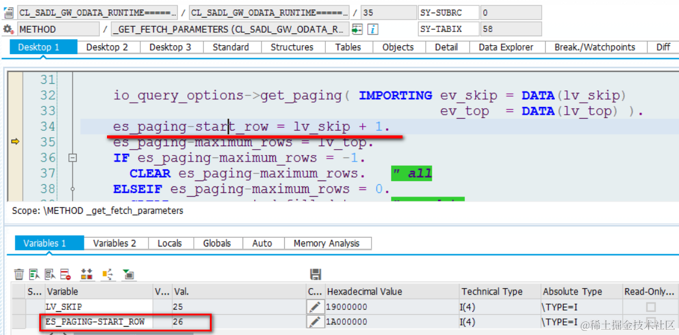
Task: Click the Read-Only column header
Action: 651,292
